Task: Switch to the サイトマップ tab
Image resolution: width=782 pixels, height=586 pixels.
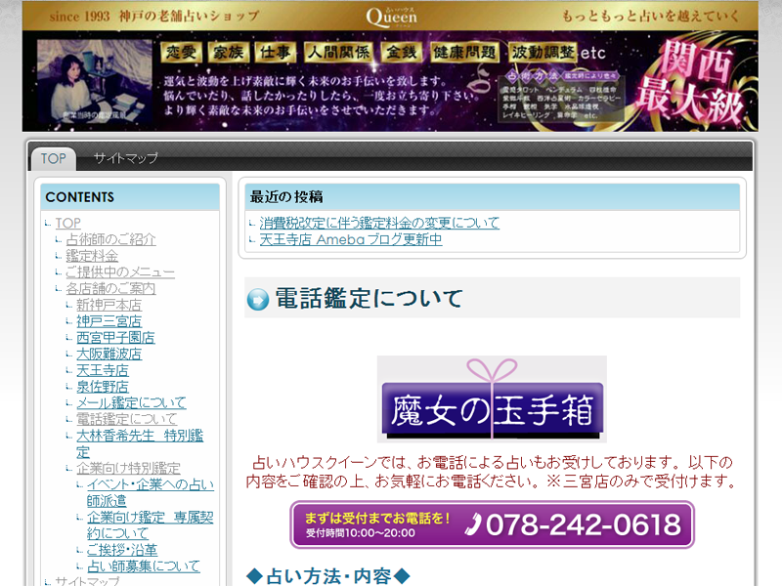Action: 125,158
